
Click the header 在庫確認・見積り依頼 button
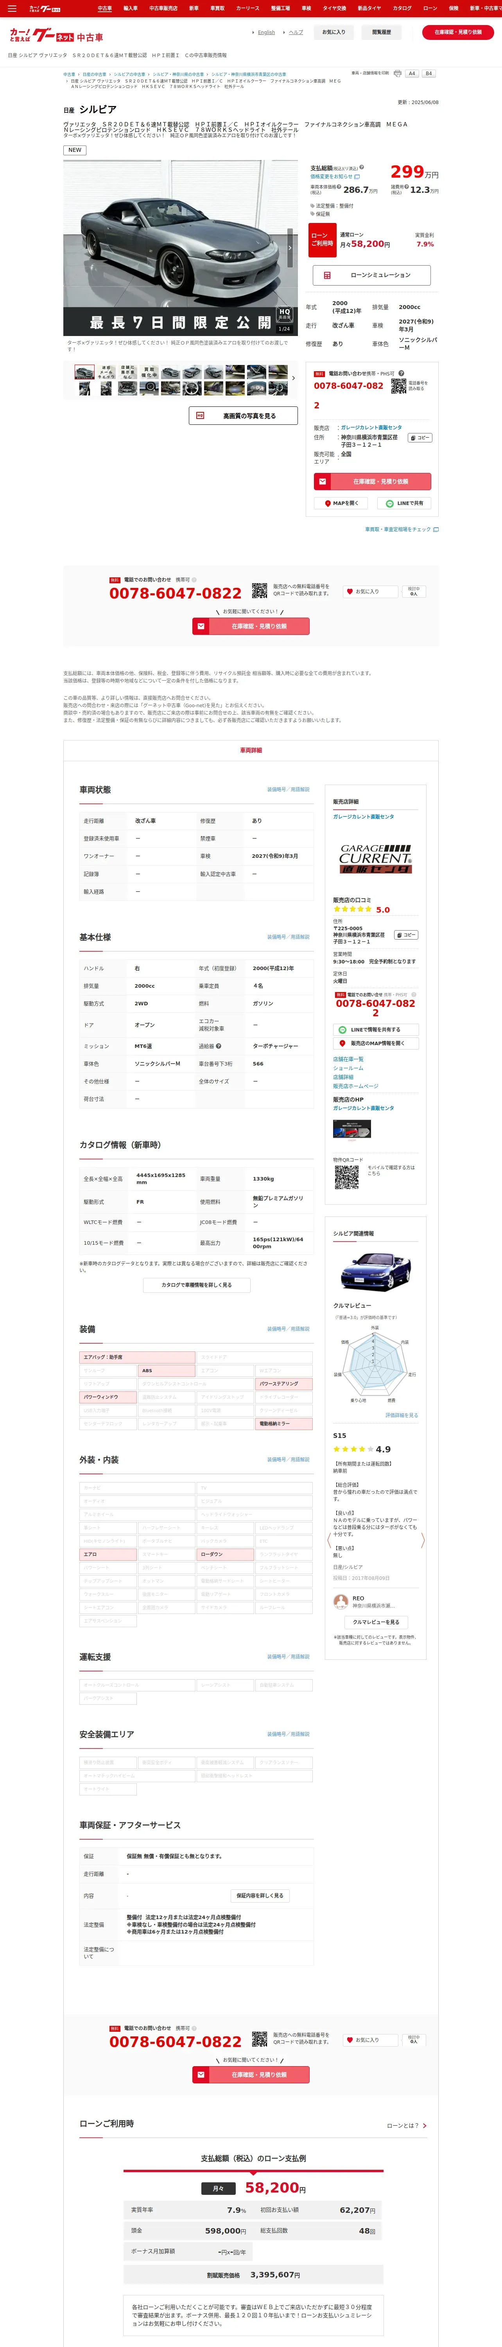458,32
